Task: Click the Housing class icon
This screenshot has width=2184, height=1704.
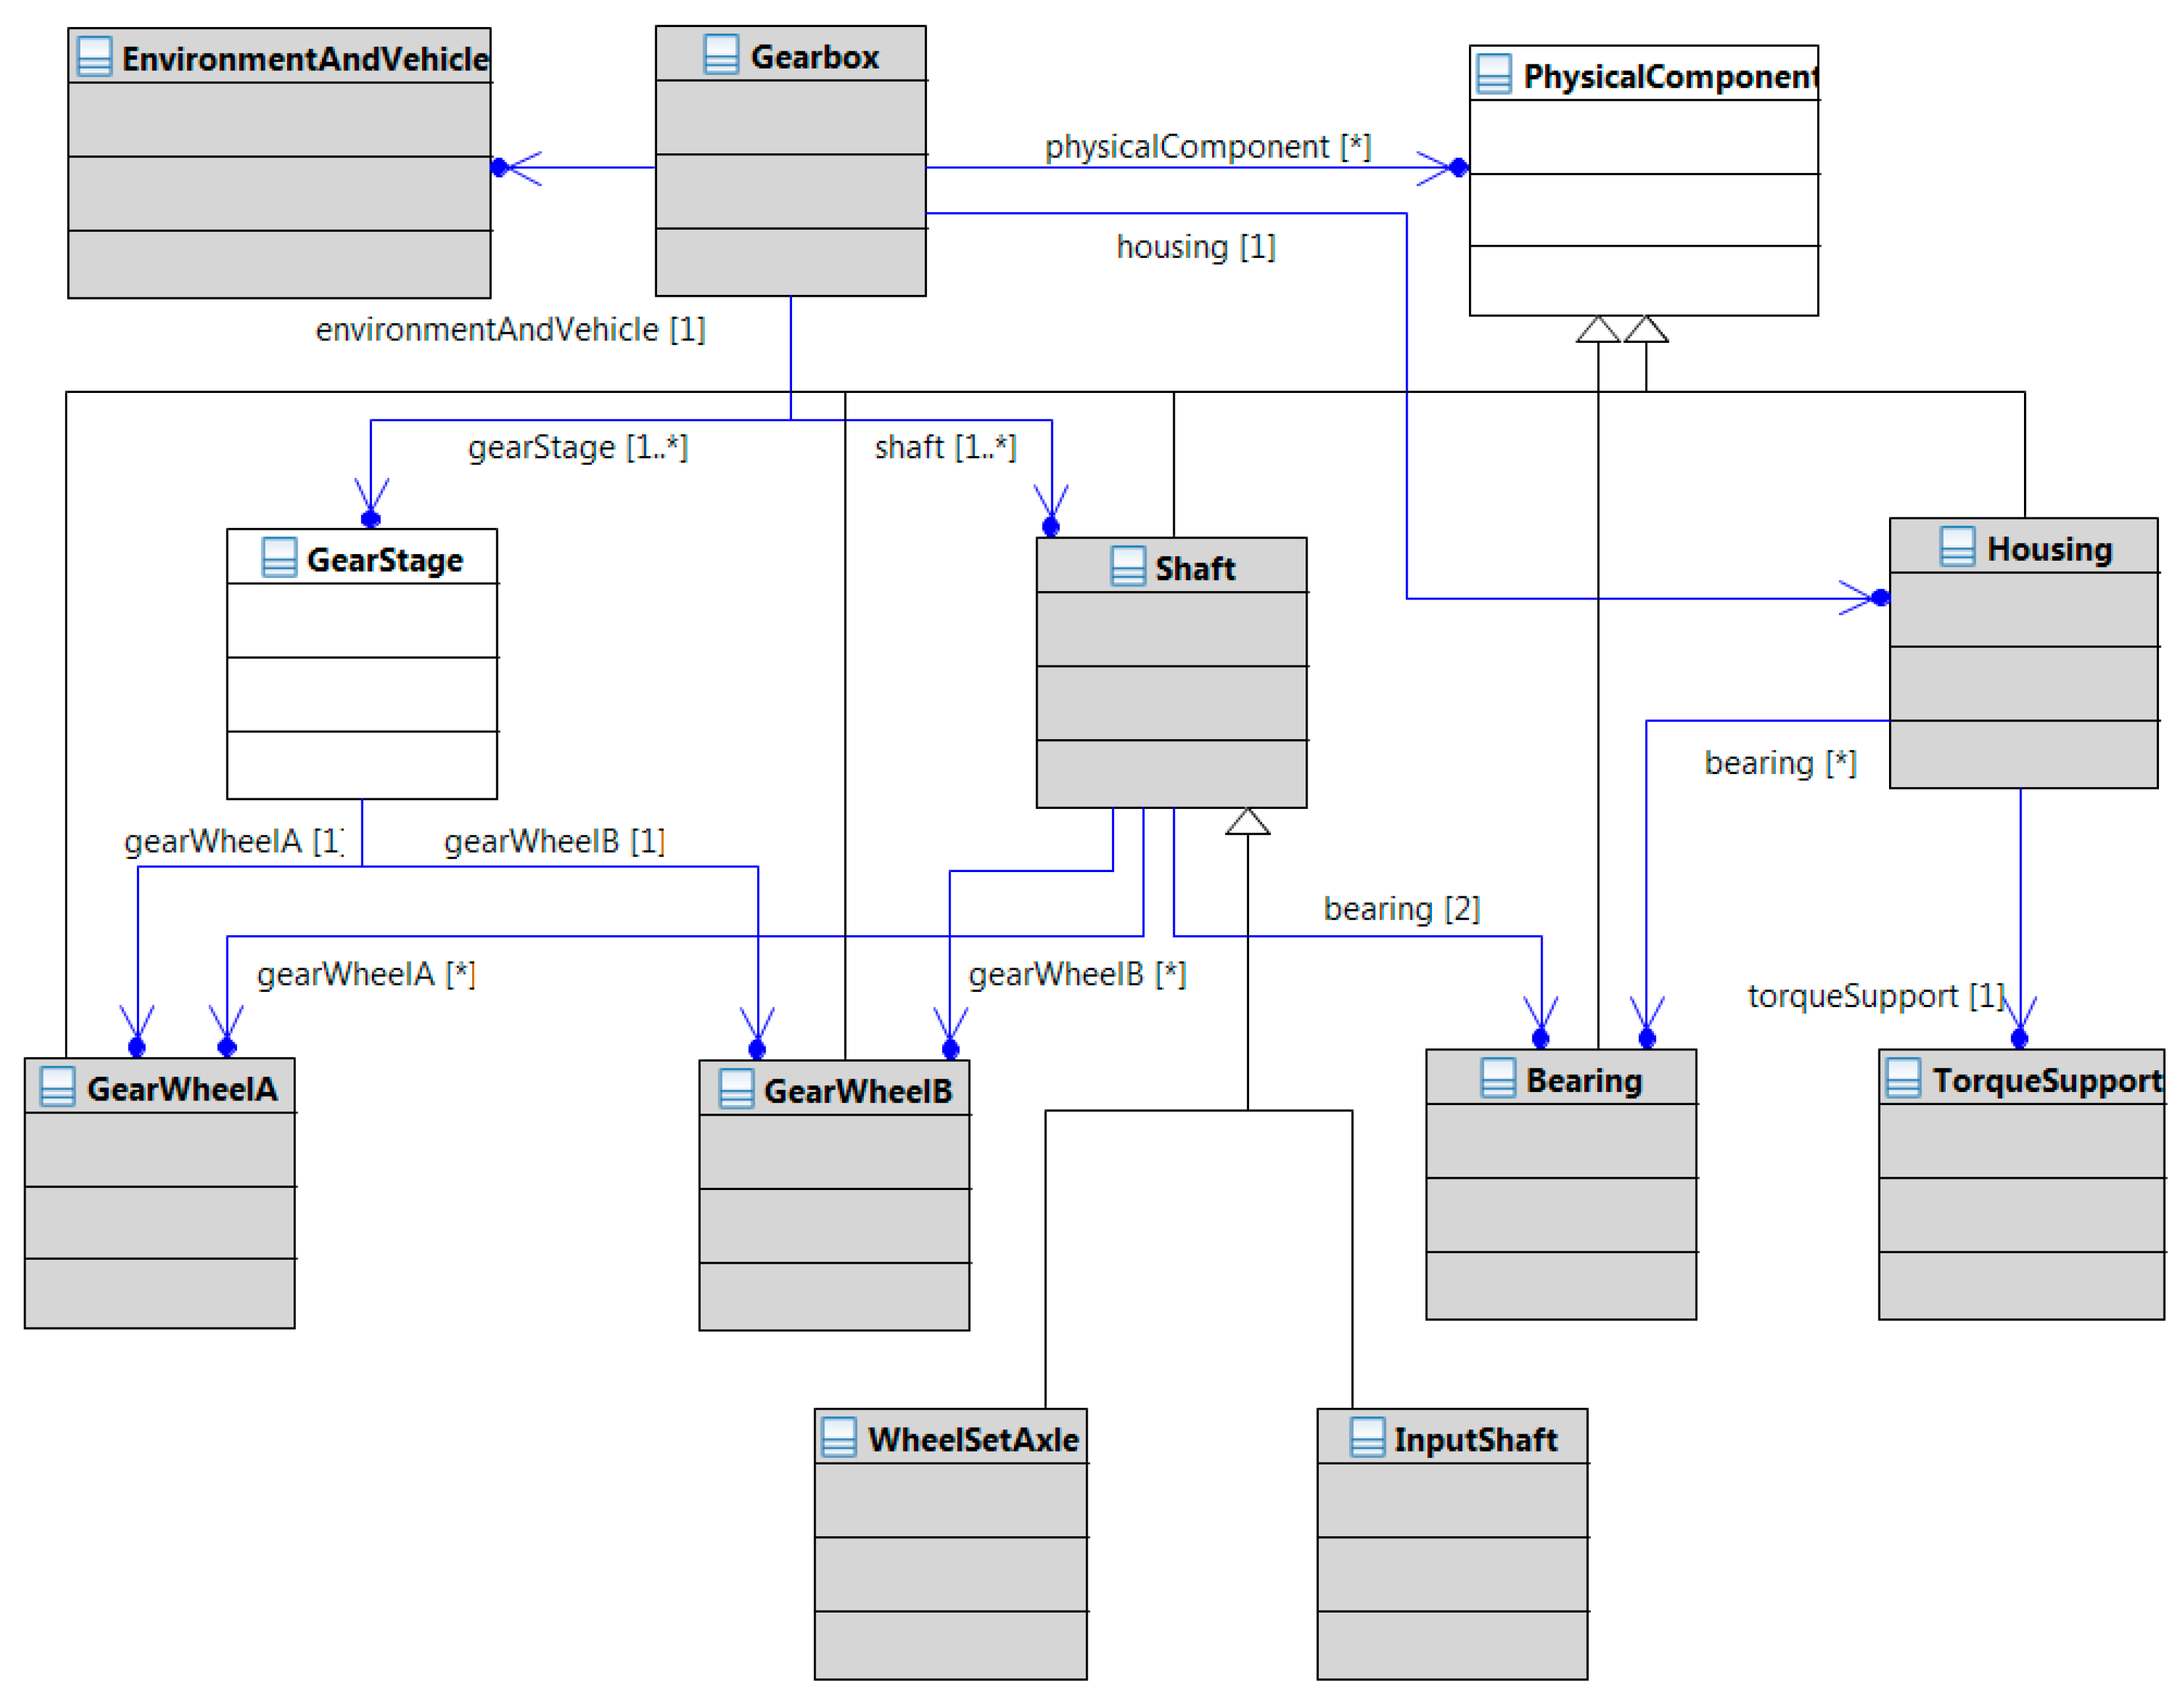Action: coord(1957,547)
